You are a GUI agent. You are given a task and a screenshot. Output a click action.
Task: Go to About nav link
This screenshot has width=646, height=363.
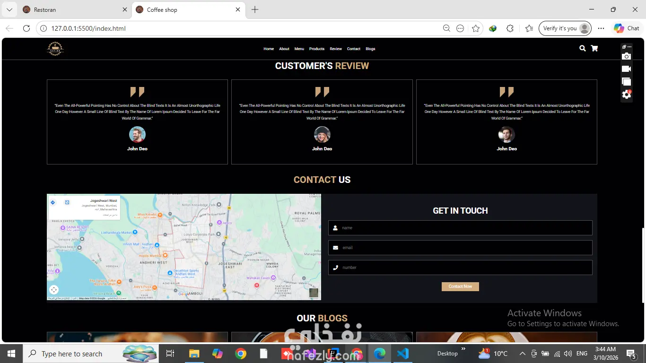[x=284, y=49]
